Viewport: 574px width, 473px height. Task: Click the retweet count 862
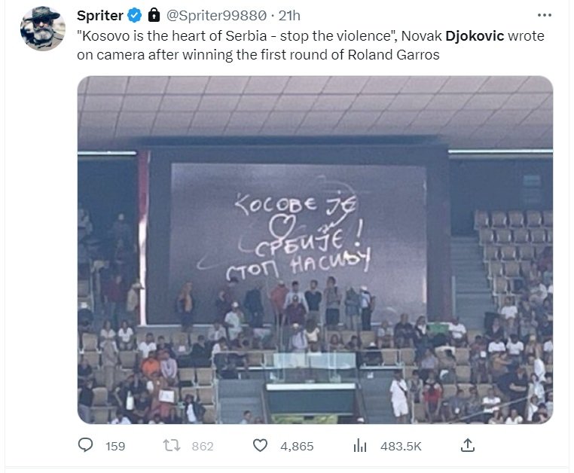click(x=203, y=446)
